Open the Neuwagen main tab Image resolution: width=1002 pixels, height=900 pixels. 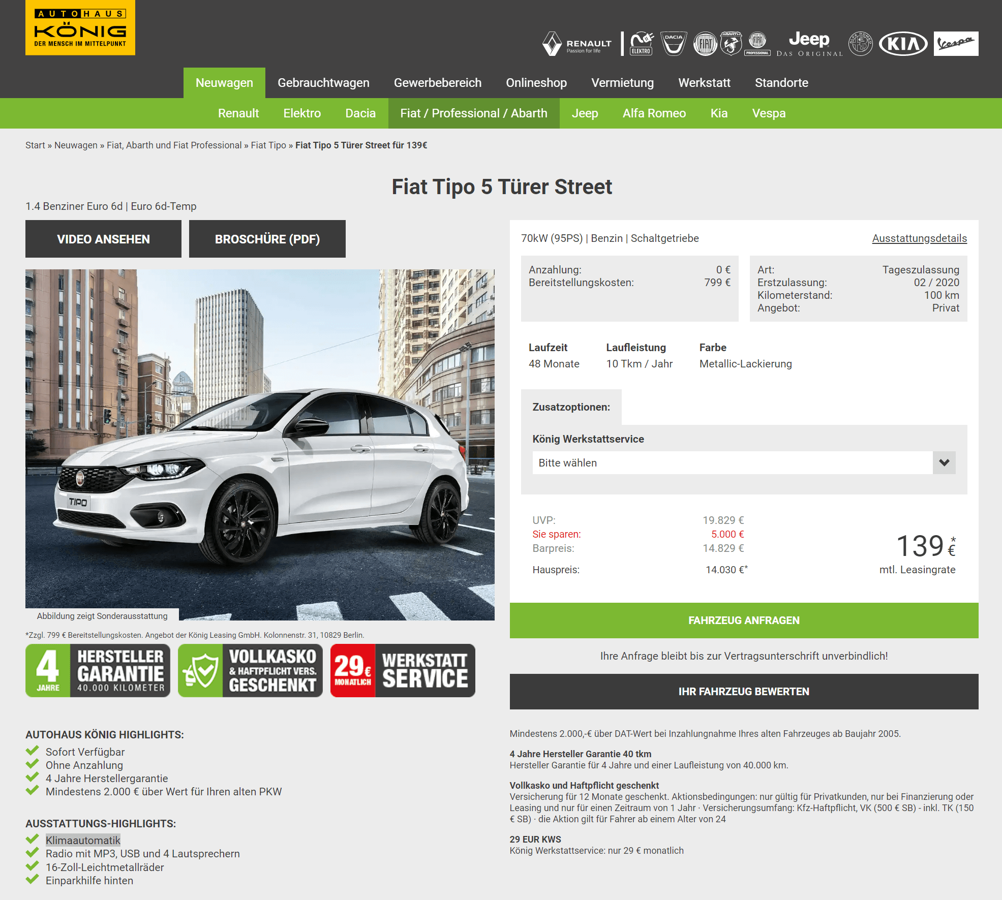224,83
